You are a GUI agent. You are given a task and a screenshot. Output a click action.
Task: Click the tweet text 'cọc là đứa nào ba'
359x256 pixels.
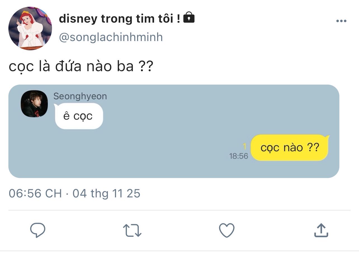coord(71,67)
